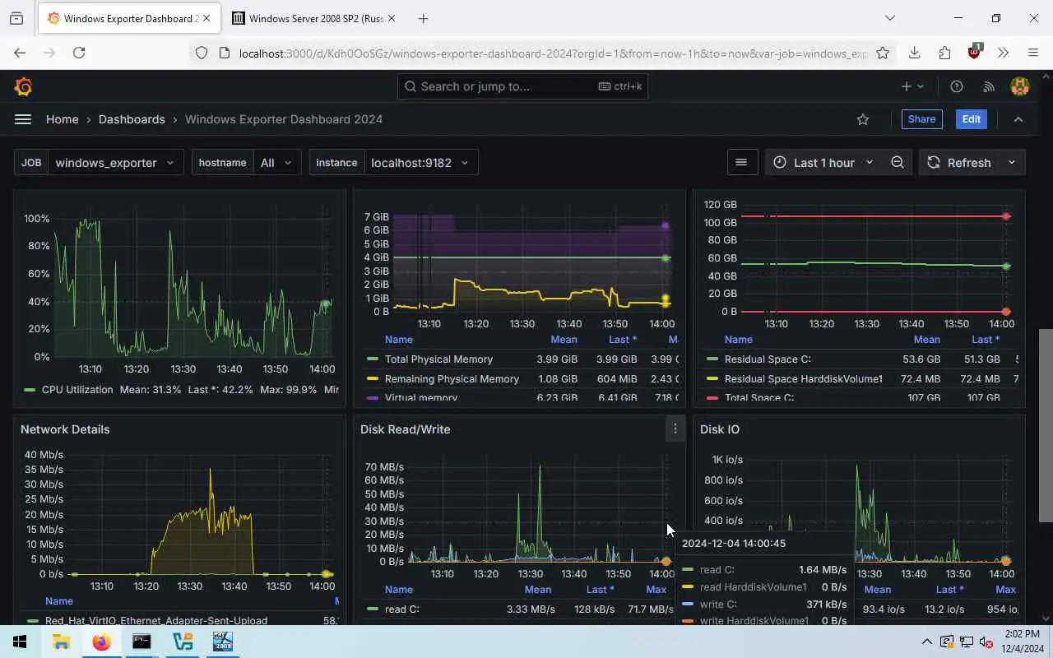Go to Dashboards breadcrumb
The width and height of the screenshot is (1053, 658).
coord(132,119)
